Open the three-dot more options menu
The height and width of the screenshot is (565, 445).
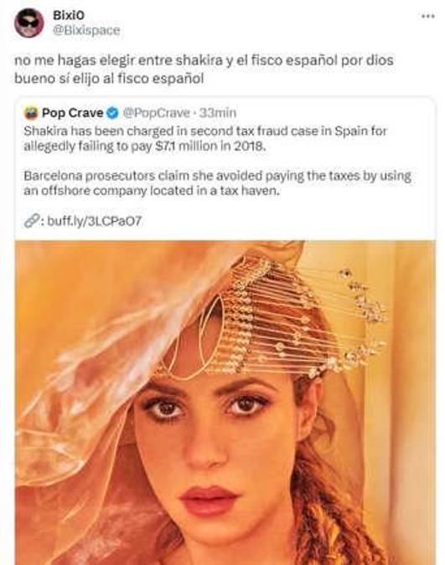pos(427,16)
